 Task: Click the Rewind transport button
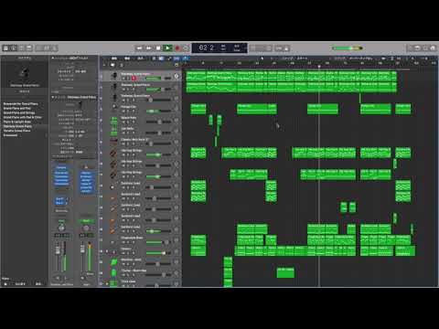[139, 48]
